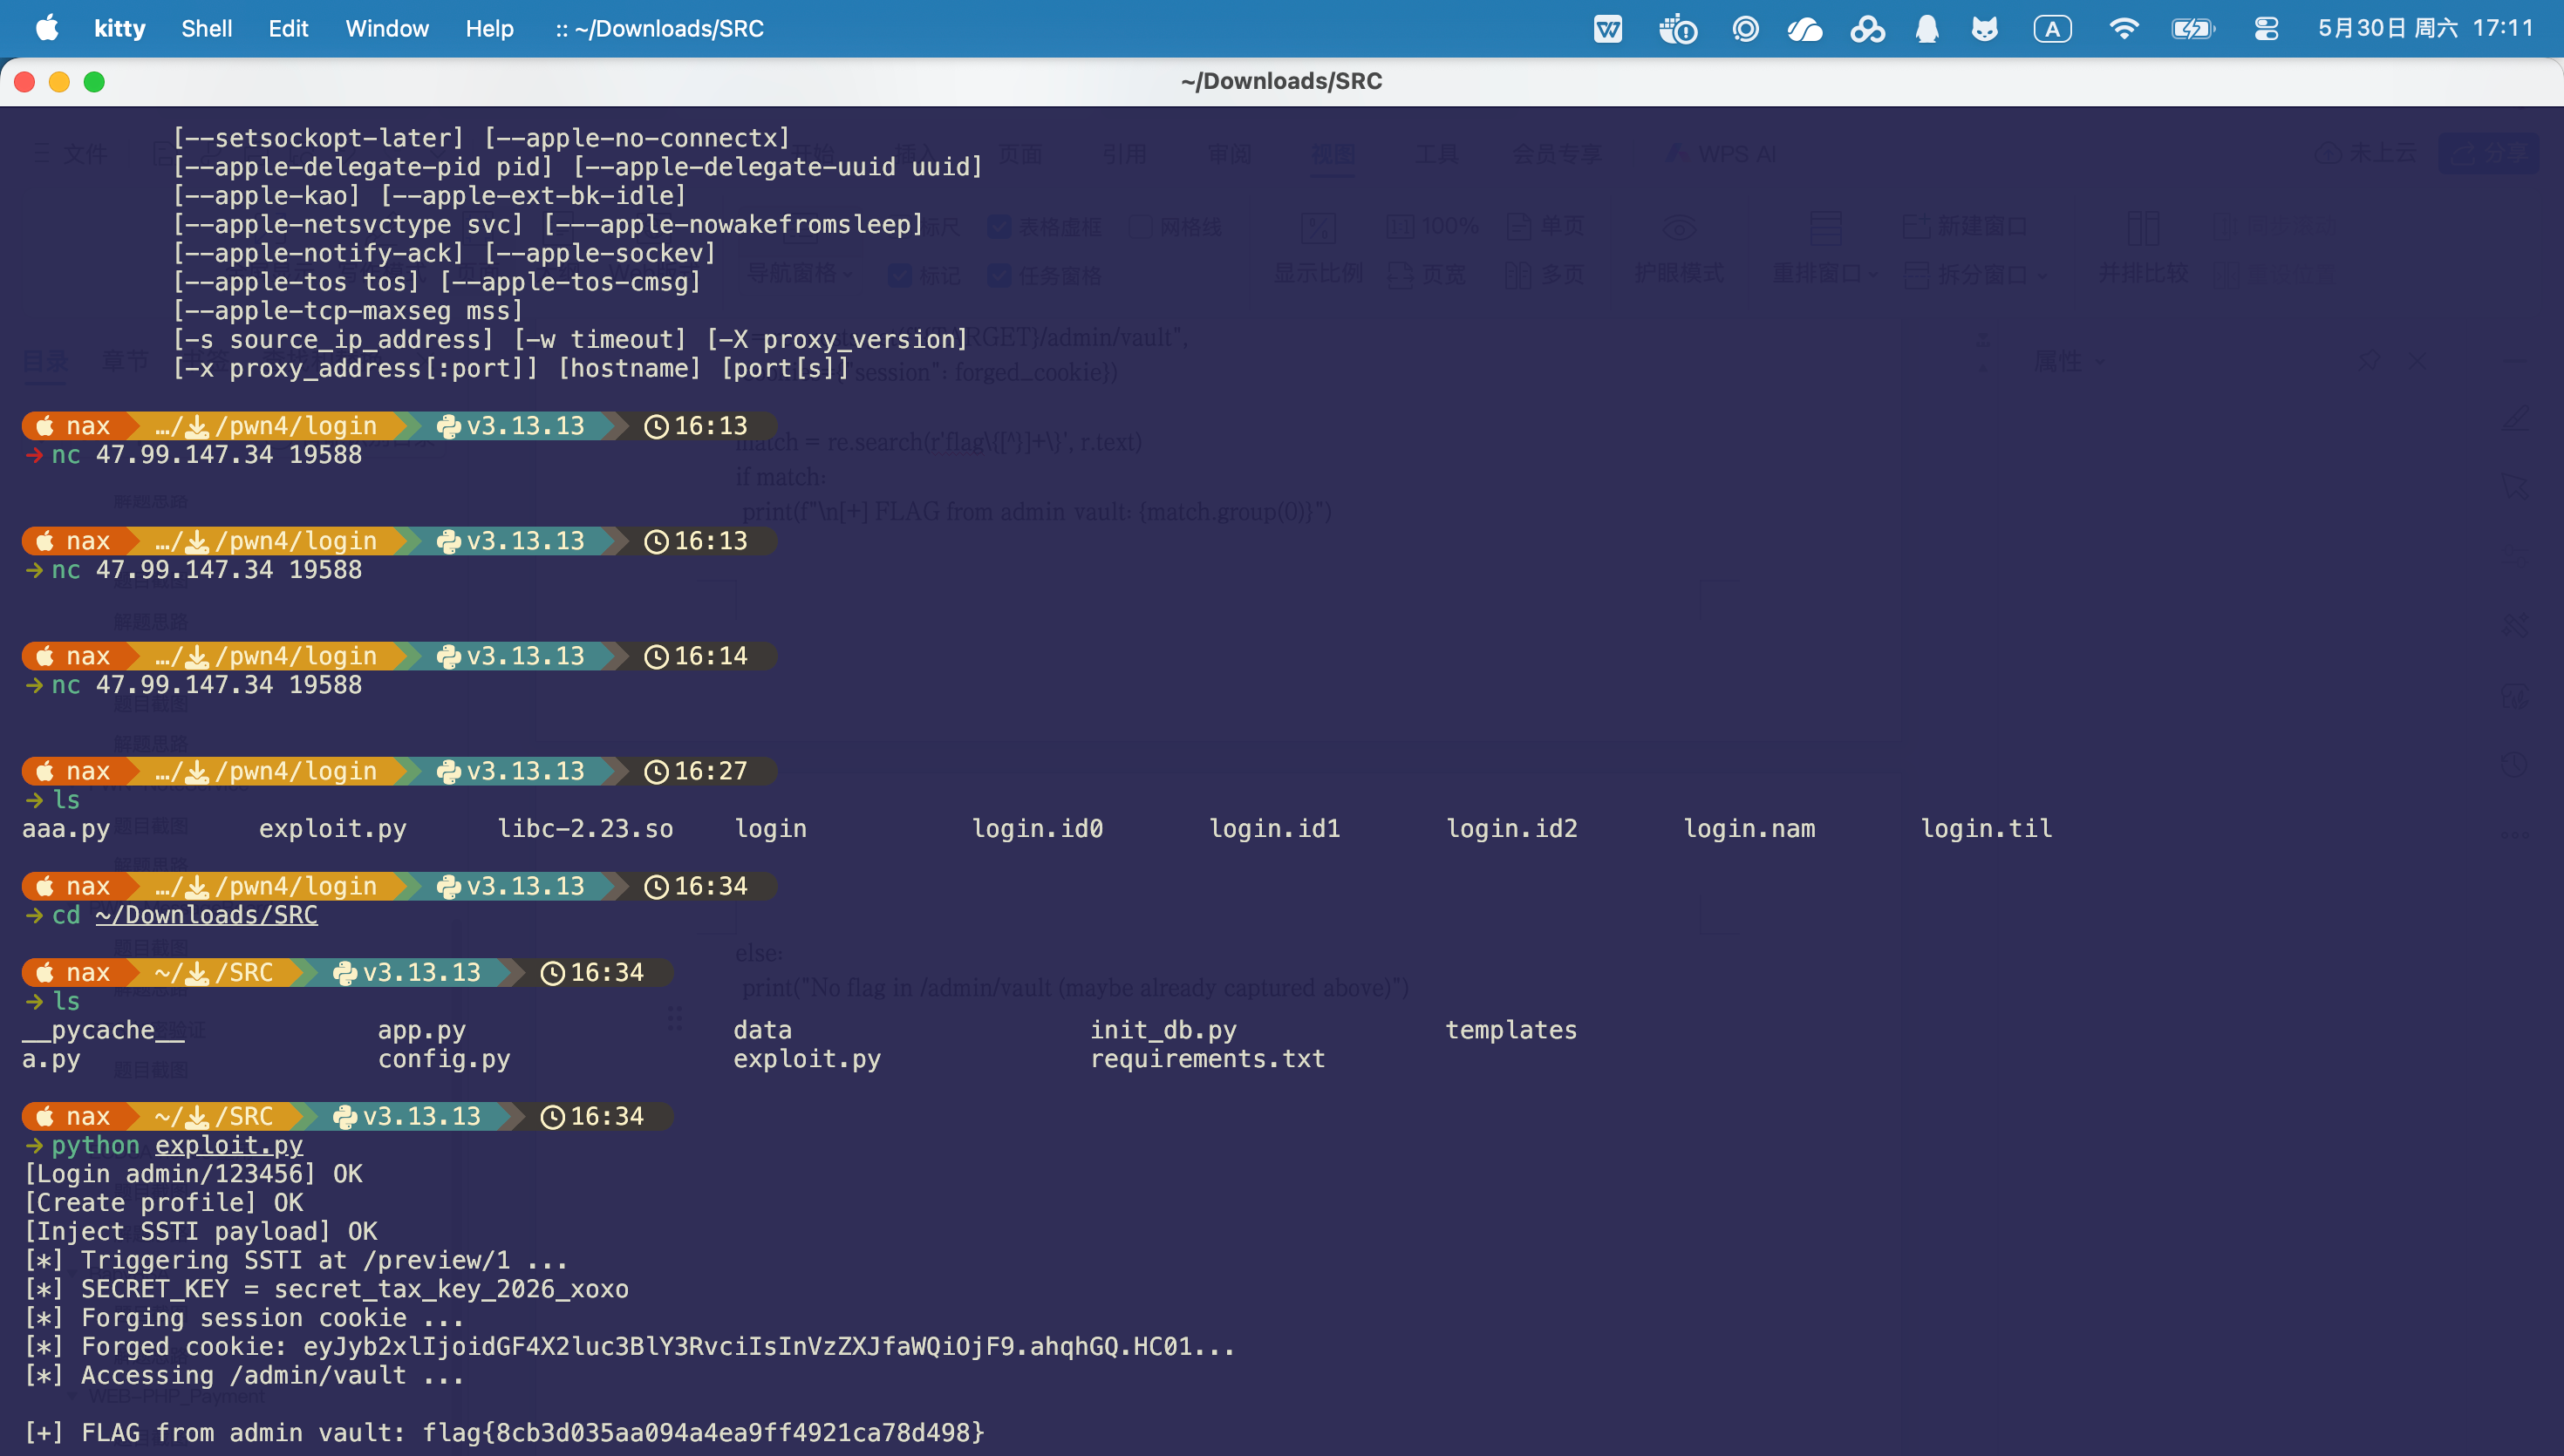Viewport: 2564px width, 1456px height.
Task: Click the aaa.py file name
Action: tap(66, 829)
